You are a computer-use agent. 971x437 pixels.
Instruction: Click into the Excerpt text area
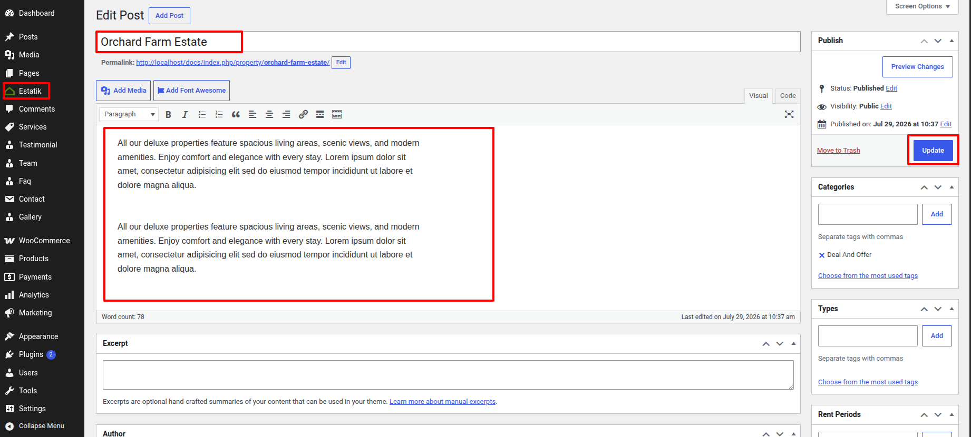coord(448,375)
